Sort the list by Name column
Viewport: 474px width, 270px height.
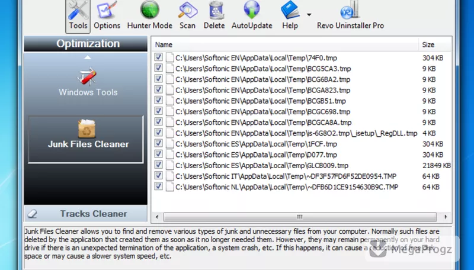click(x=285, y=44)
